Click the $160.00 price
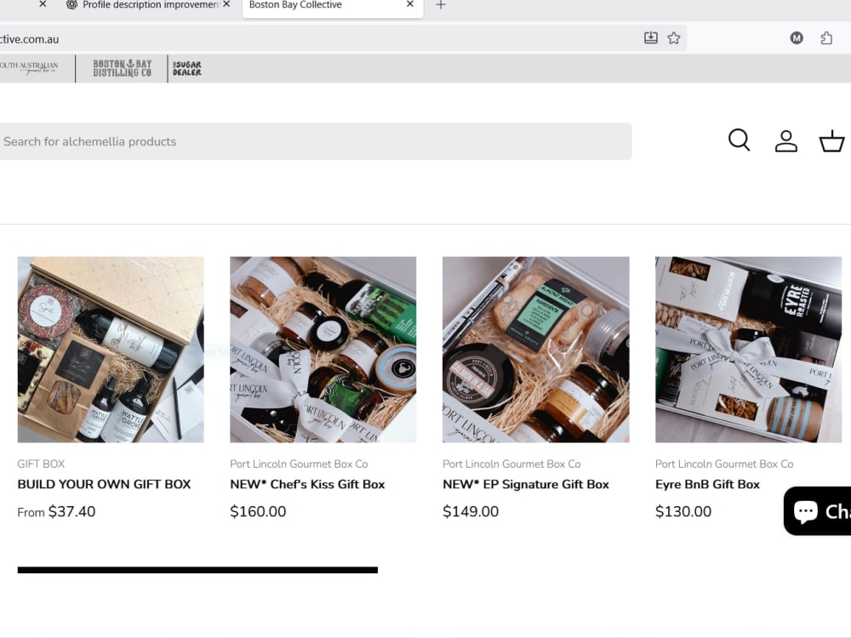The width and height of the screenshot is (851, 638). click(x=258, y=511)
